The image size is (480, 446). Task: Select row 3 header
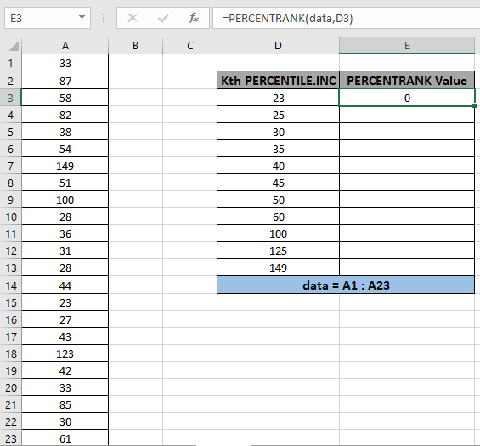(x=11, y=98)
